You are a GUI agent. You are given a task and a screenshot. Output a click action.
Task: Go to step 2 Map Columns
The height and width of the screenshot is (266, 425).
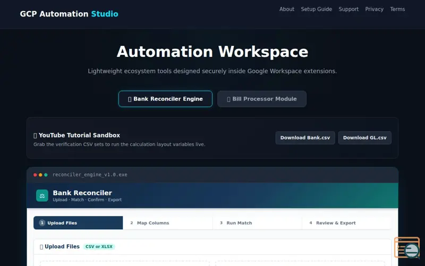168,223
